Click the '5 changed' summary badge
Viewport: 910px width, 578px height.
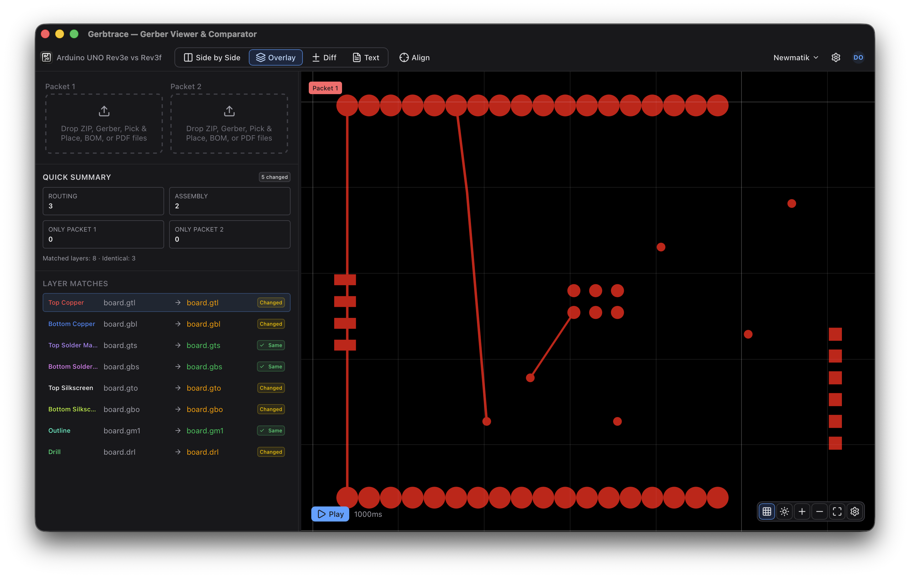pos(274,177)
